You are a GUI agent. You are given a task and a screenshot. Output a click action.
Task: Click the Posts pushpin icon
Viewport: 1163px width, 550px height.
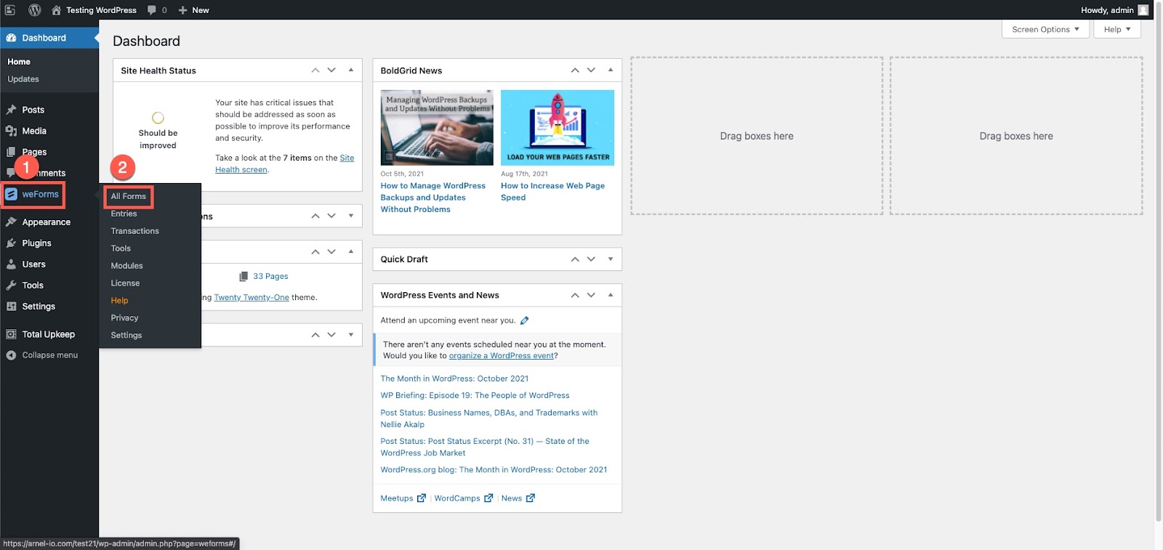coord(11,110)
